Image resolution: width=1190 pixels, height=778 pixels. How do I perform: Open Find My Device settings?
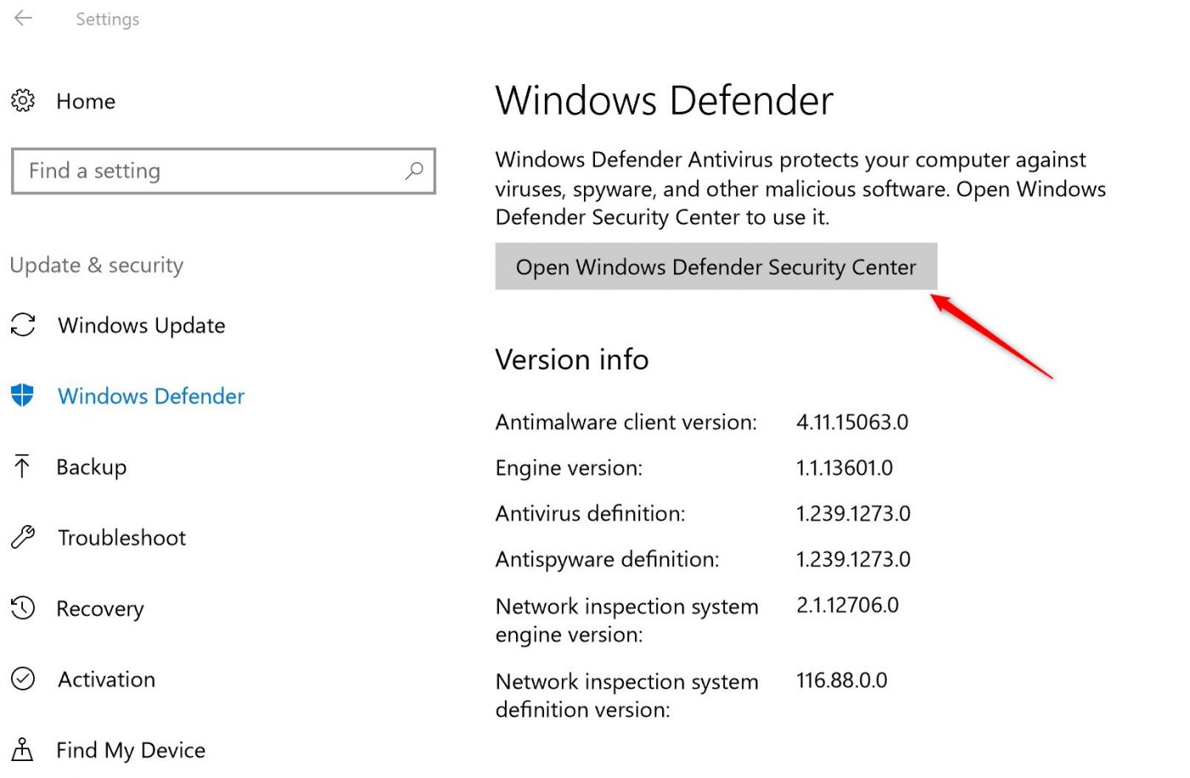point(131,748)
